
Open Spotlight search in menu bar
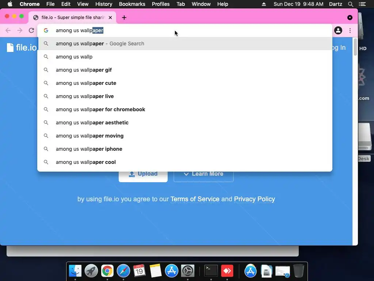point(350,4)
